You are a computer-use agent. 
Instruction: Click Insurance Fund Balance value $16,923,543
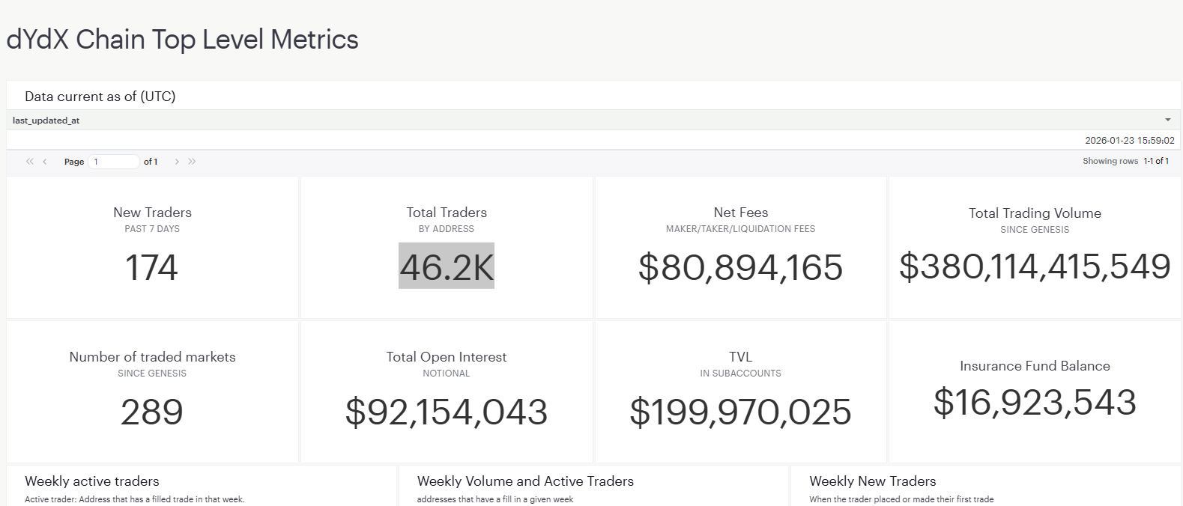[x=1035, y=402]
